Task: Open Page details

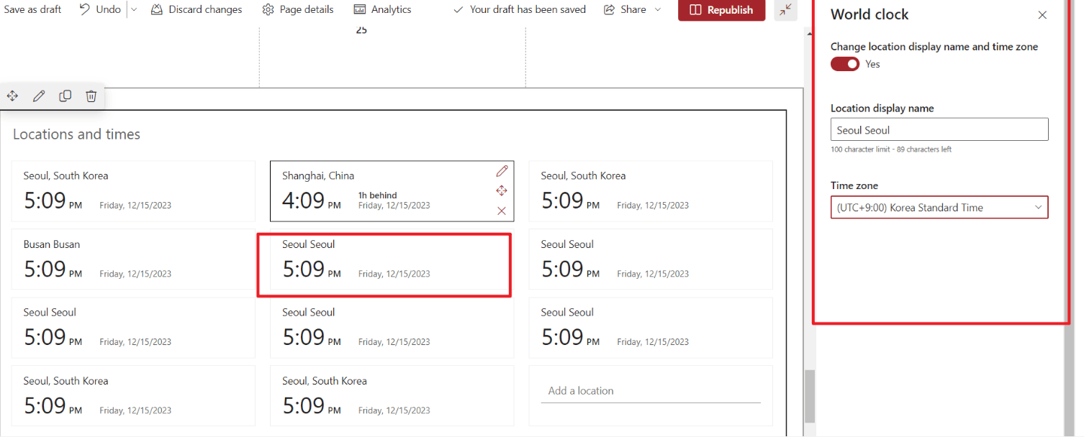Action: coord(298,9)
